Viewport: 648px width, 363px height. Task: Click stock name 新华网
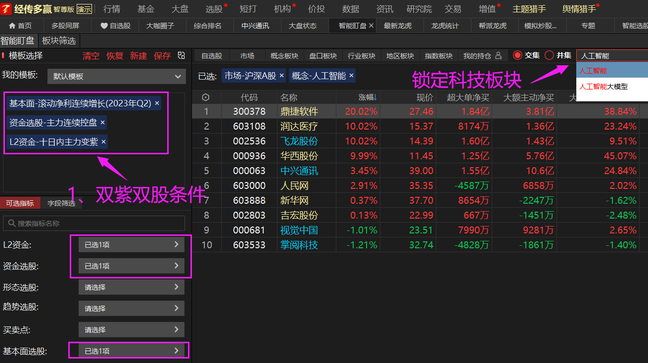point(294,200)
